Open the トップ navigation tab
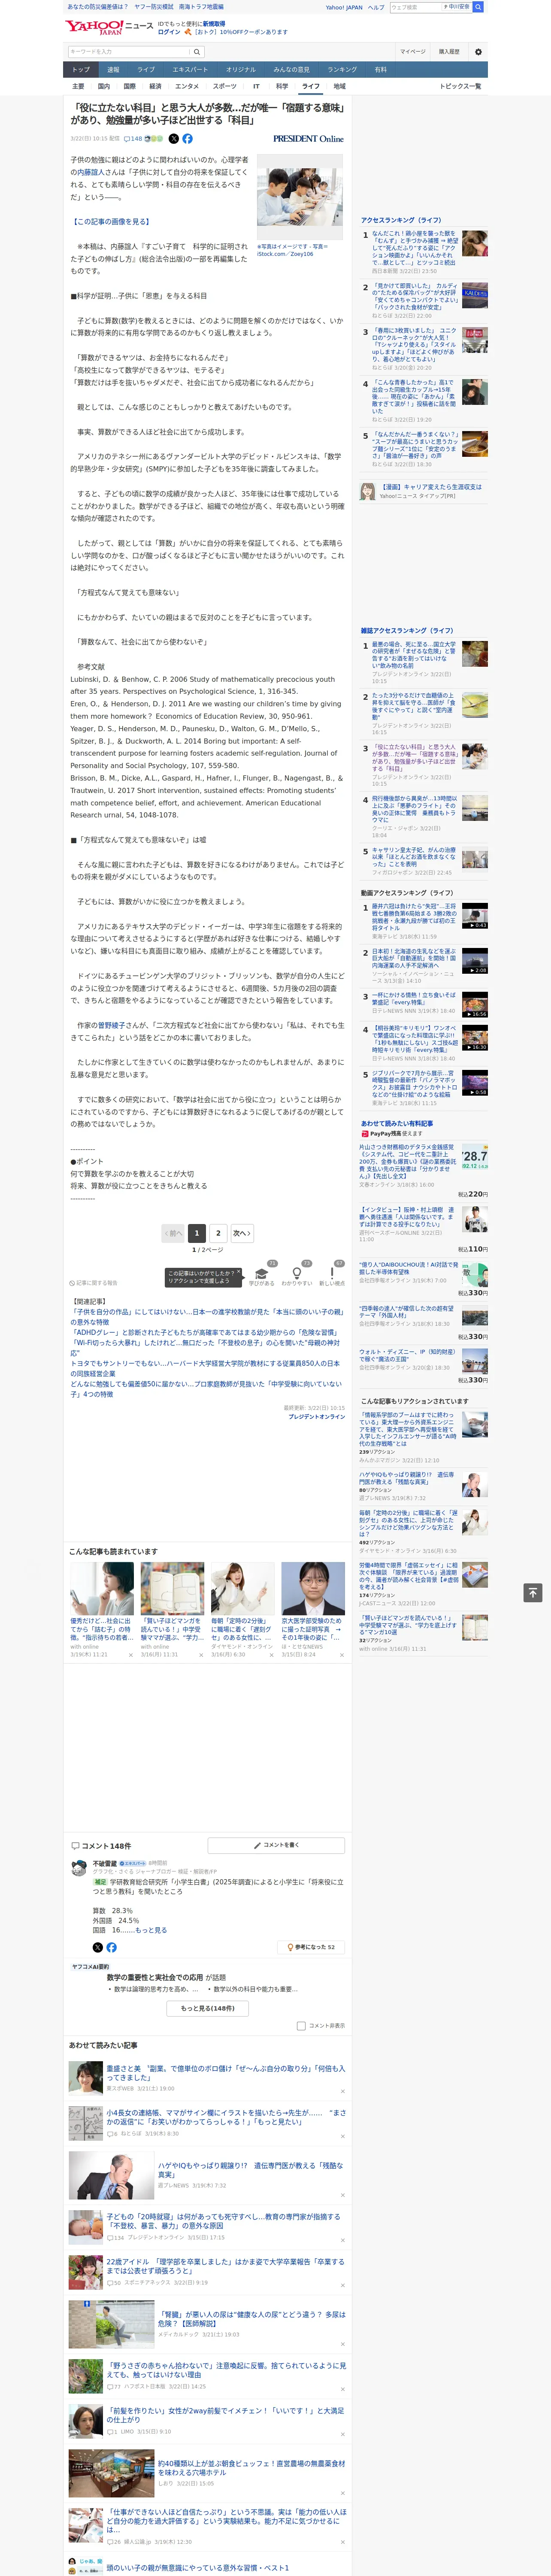The width and height of the screenshot is (551, 2576). (x=81, y=70)
